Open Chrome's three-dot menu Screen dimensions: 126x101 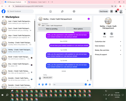[x=124, y=6]
